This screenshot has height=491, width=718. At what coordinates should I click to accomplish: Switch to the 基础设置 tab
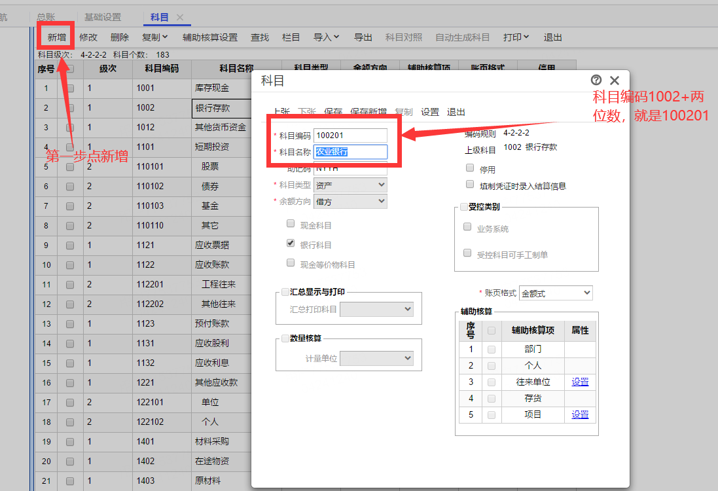coord(103,18)
